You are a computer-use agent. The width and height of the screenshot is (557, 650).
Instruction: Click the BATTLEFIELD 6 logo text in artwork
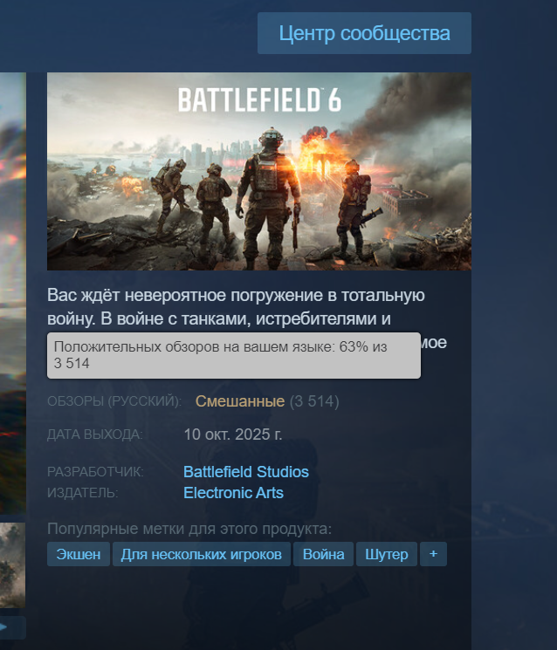point(259,100)
